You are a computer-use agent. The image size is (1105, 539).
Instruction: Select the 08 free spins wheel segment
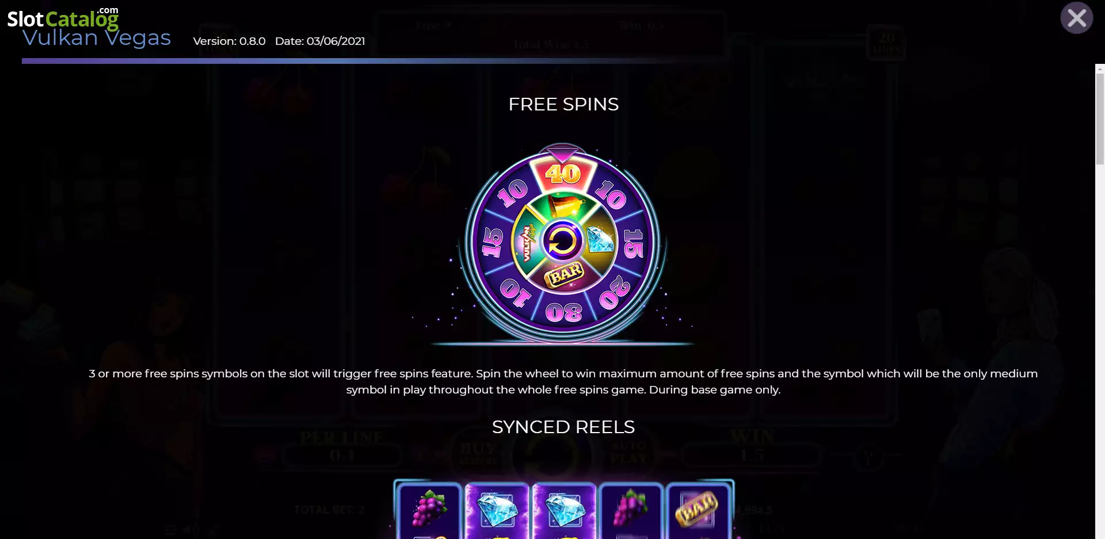coord(563,313)
